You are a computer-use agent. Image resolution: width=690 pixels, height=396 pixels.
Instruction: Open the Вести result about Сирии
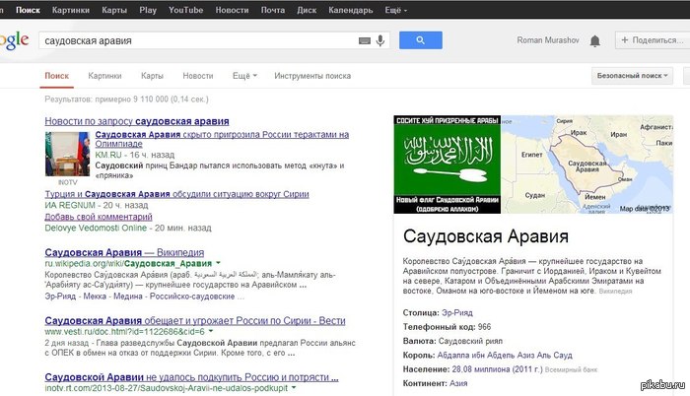click(x=195, y=321)
